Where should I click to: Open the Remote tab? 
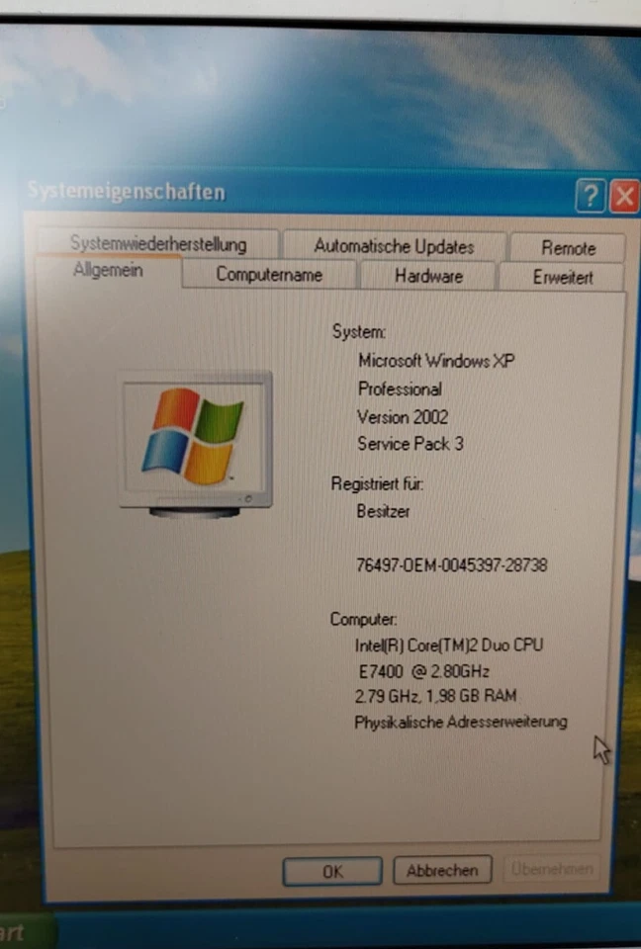pyautogui.click(x=568, y=248)
